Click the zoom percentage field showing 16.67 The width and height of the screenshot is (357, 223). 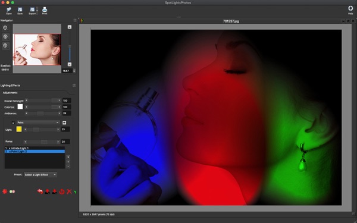pyautogui.click(x=67, y=71)
